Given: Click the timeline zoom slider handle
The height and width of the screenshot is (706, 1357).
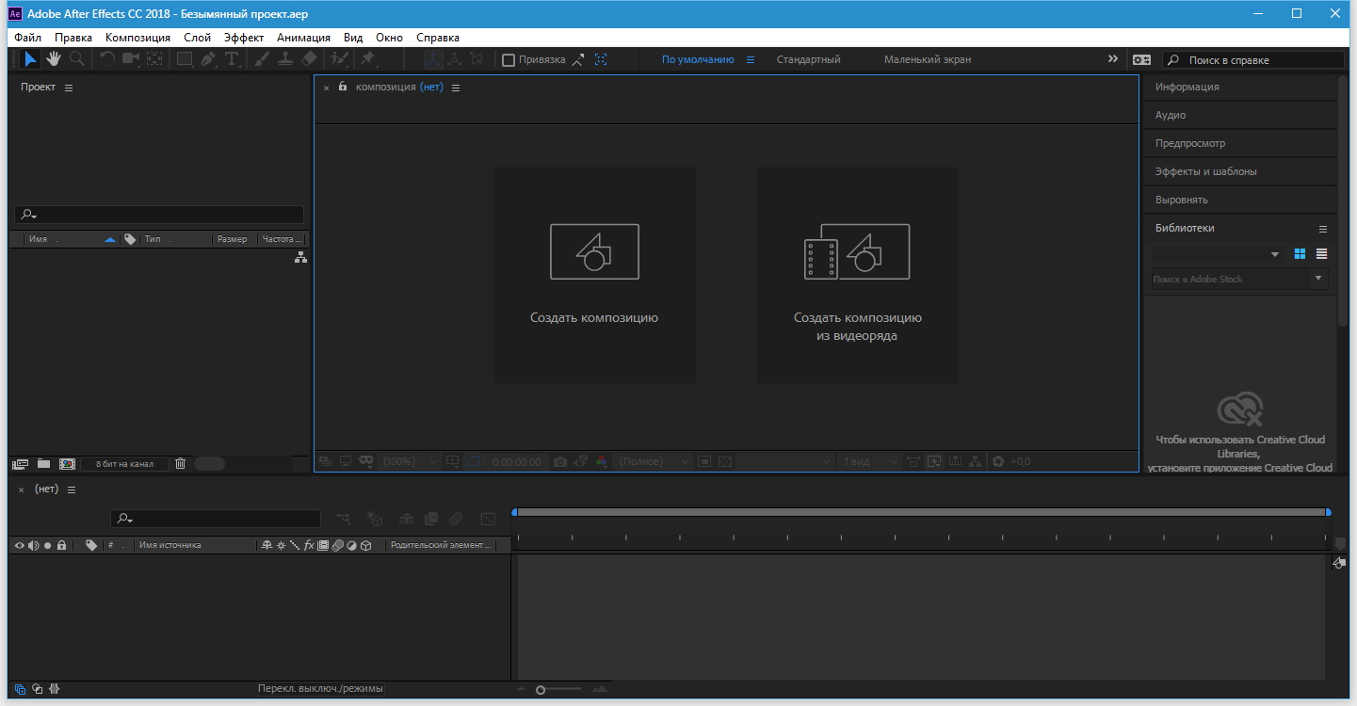Looking at the screenshot, I should pyautogui.click(x=541, y=690).
